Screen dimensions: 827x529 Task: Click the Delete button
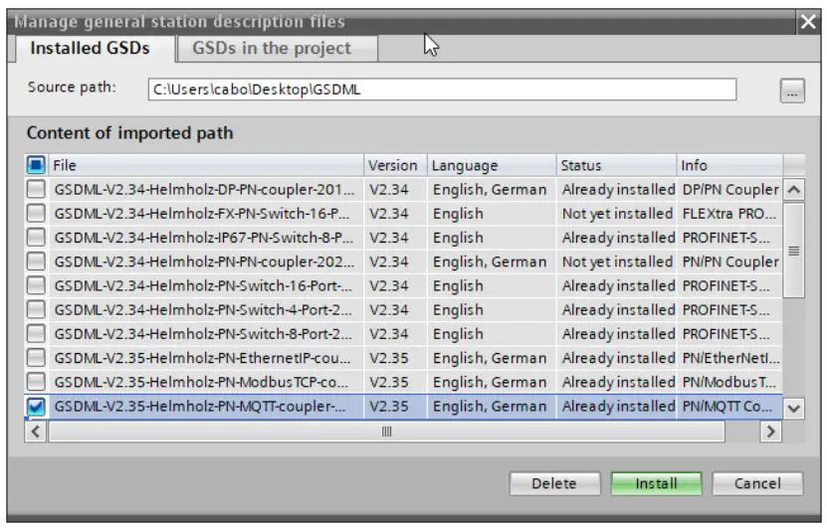point(554,483)
